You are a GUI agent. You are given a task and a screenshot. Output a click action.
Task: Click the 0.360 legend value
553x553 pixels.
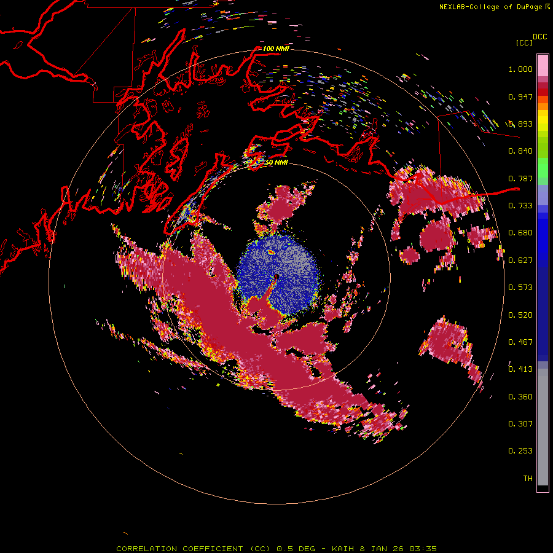pyautogui.click(x=520, y=397)
